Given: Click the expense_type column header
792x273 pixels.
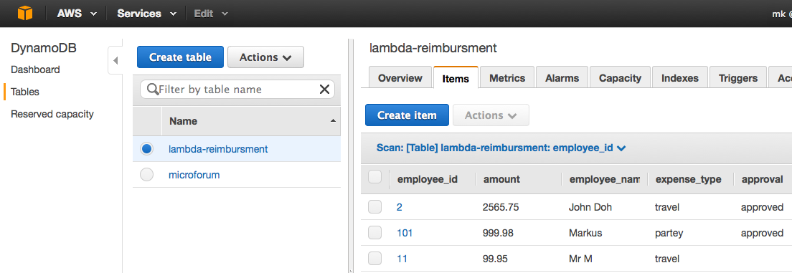Looking at the screenshot, I should (688, 179).
